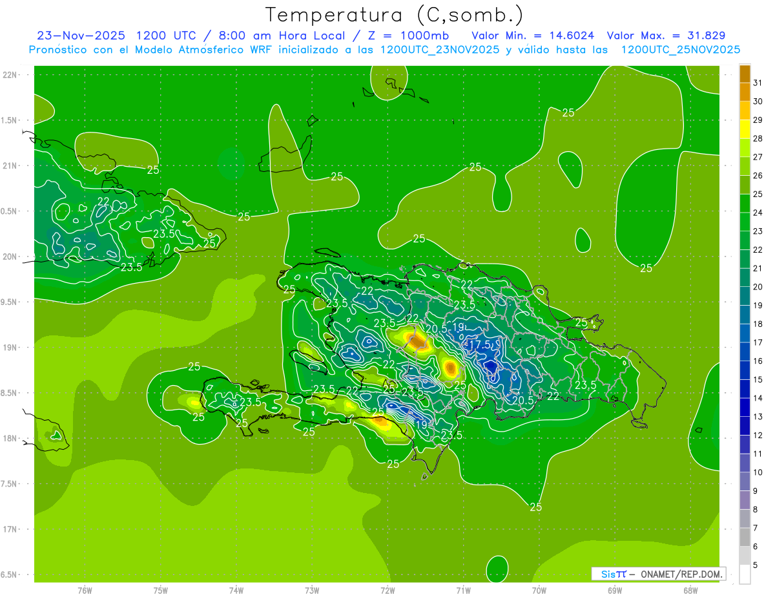
Task: Click the dark orange color scale segment above 31
Action: (x=745, y=74)
